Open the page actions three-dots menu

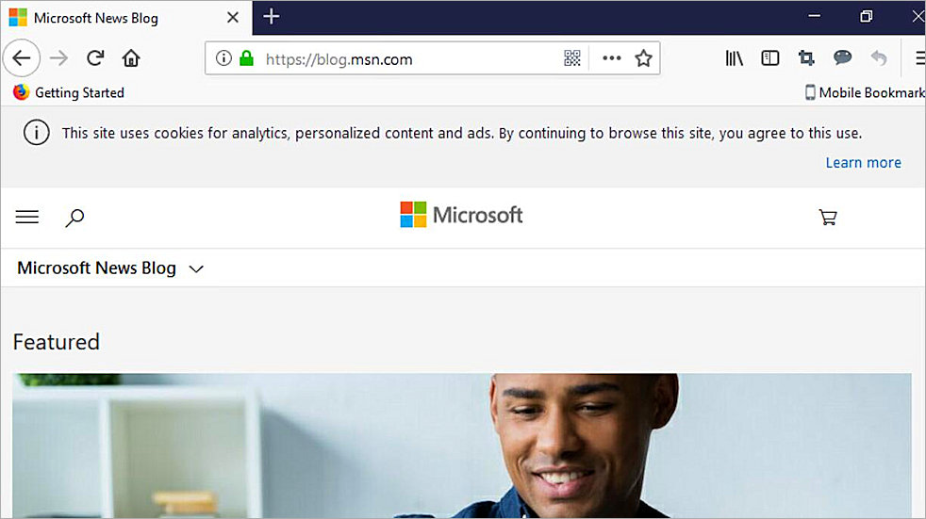pyautogui.click(x=612, y=58)
